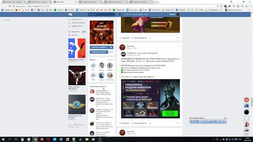The image size is (253, 142).
Task: Share the top post via repost icon
Action: (x=150, y=38)
